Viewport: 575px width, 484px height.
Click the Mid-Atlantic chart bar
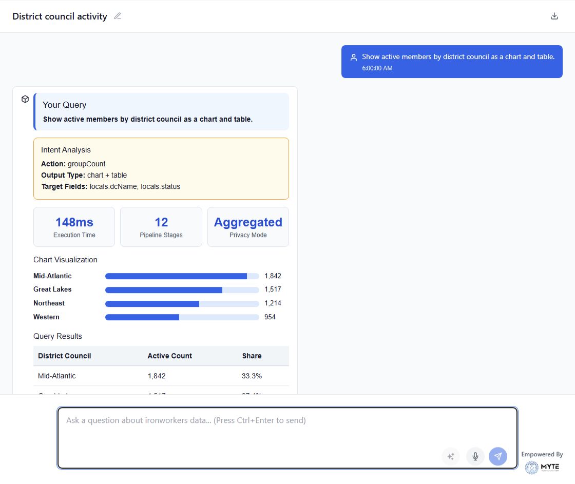tap(182, 276)
